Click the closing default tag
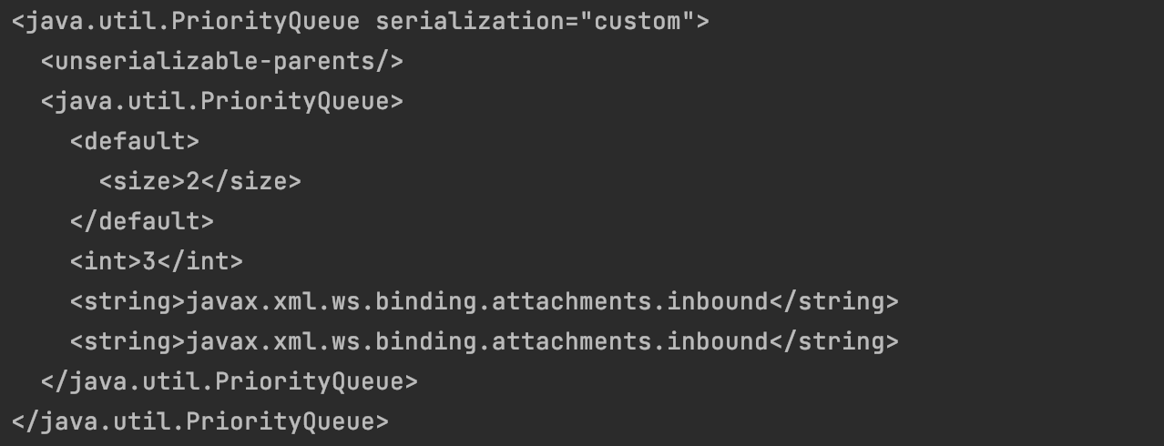 (141, 221)
